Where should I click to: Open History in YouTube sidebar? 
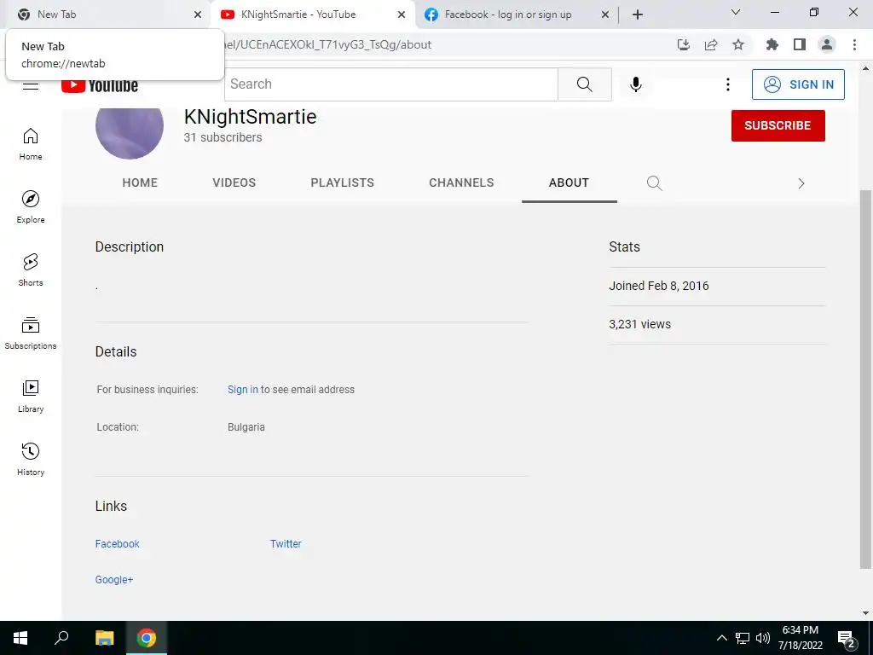coord(31,459)
